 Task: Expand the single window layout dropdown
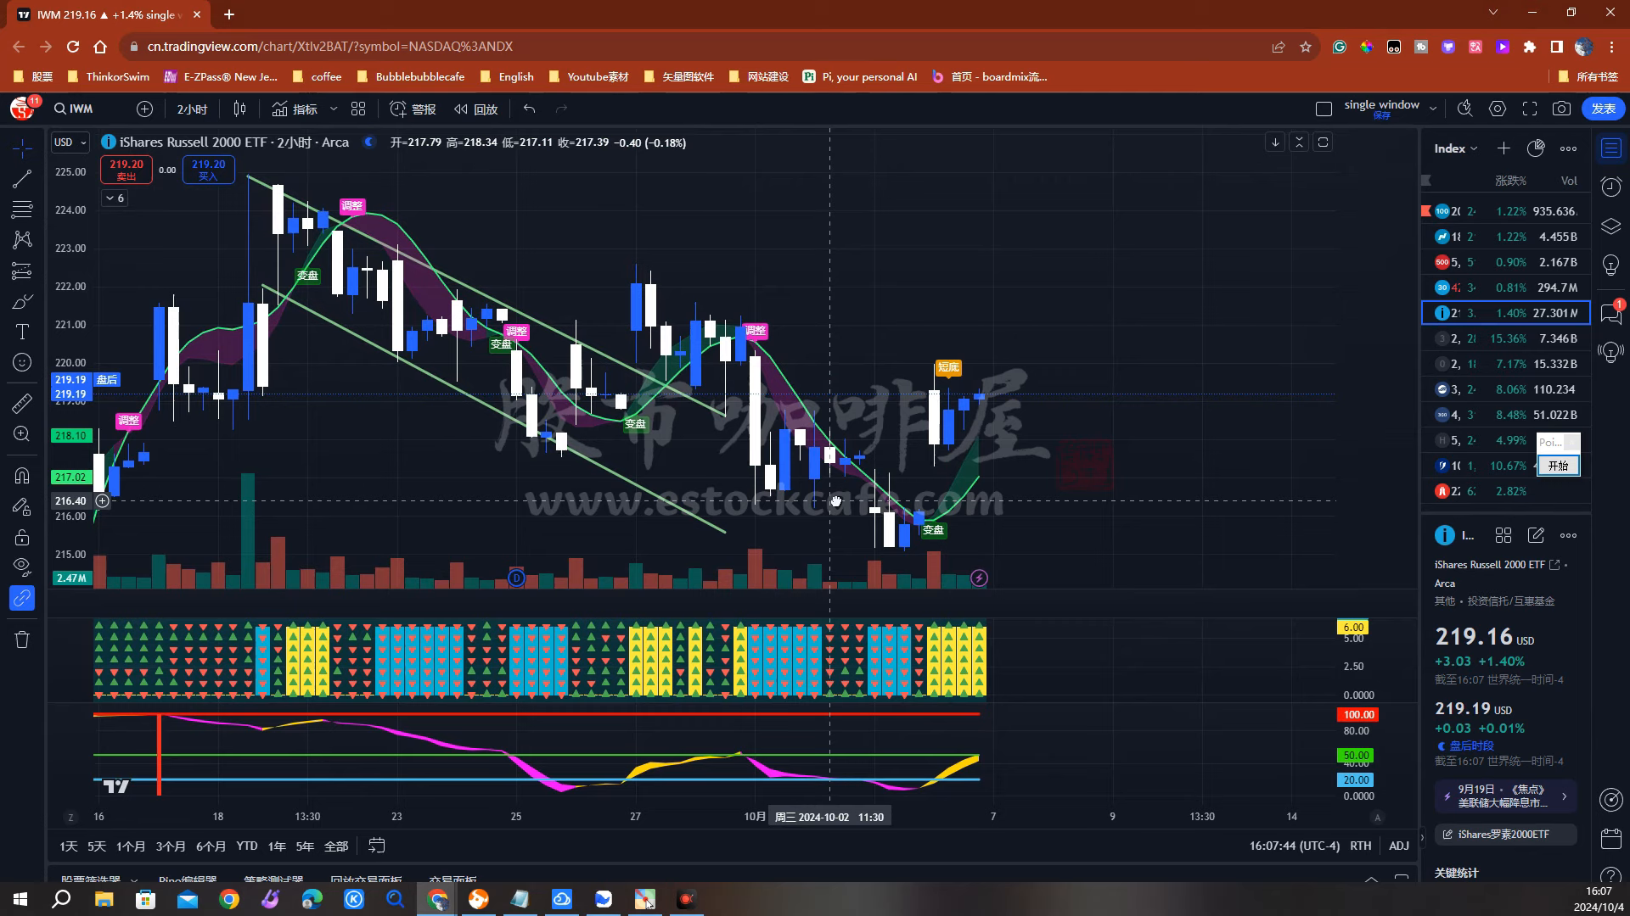coord(1433,109)
